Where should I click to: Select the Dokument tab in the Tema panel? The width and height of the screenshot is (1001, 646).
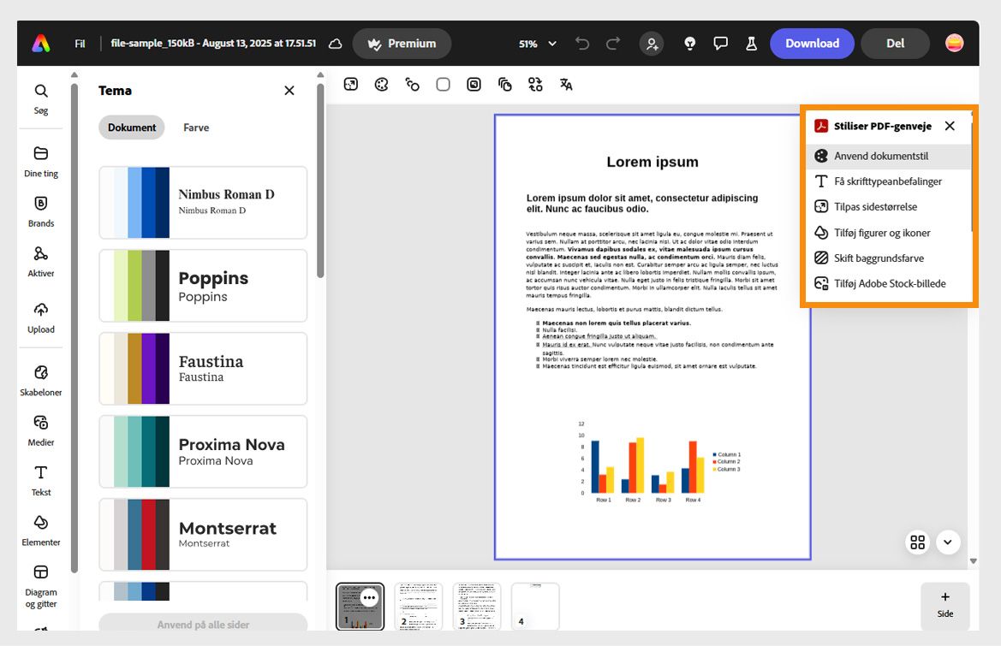pos(131,127)
